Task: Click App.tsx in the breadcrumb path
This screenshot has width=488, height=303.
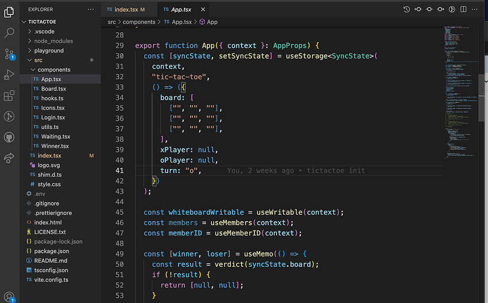Action: tap(178, 22)
